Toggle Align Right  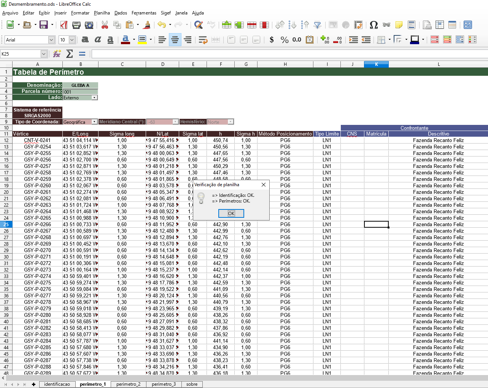pos(188,40)
